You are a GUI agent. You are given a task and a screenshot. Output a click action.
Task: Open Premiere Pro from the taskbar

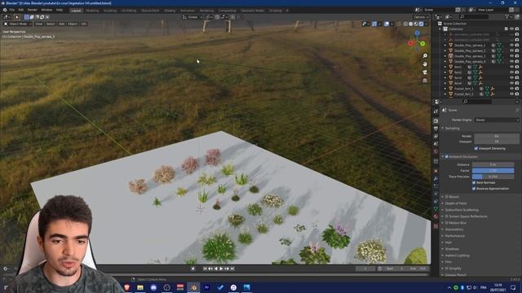[206, 287]
